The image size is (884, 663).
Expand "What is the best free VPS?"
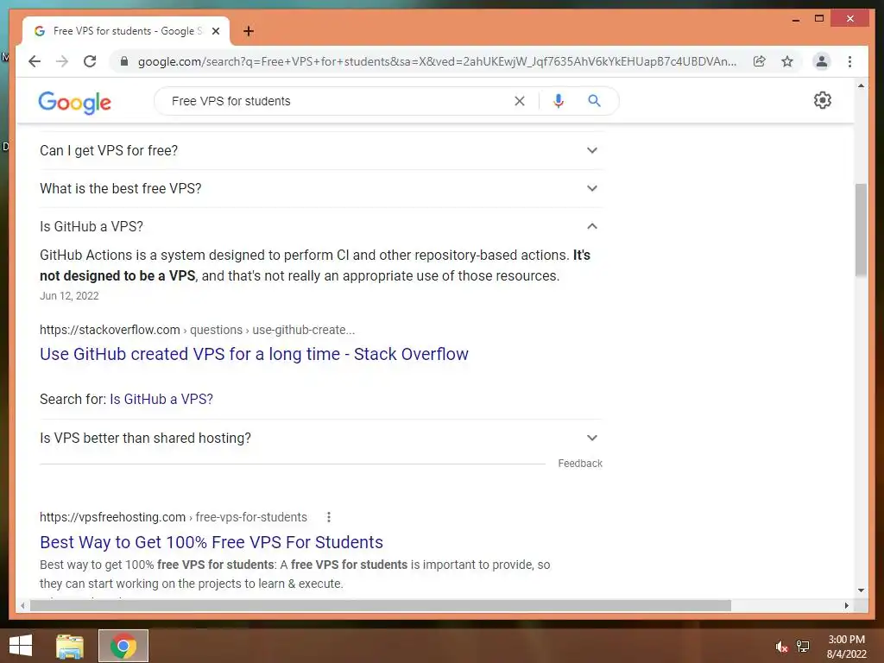click(321, 188)
